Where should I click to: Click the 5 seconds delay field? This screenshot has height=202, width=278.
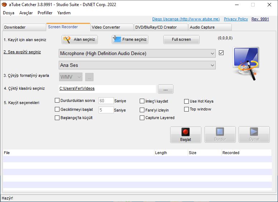tap(106, 110)
